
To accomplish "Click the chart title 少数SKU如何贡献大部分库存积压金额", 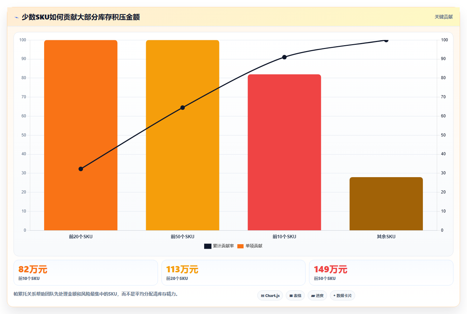I will [x=81, y=17].
